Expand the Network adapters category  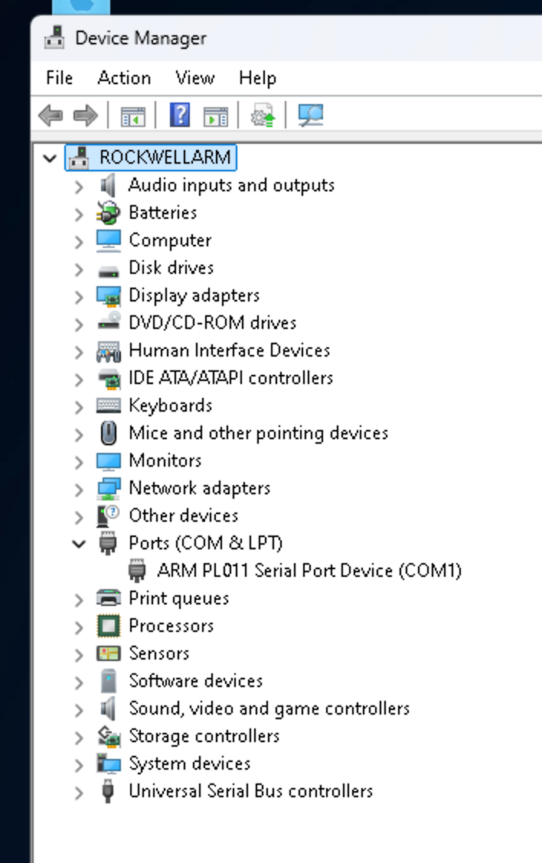tap(80, 490)
